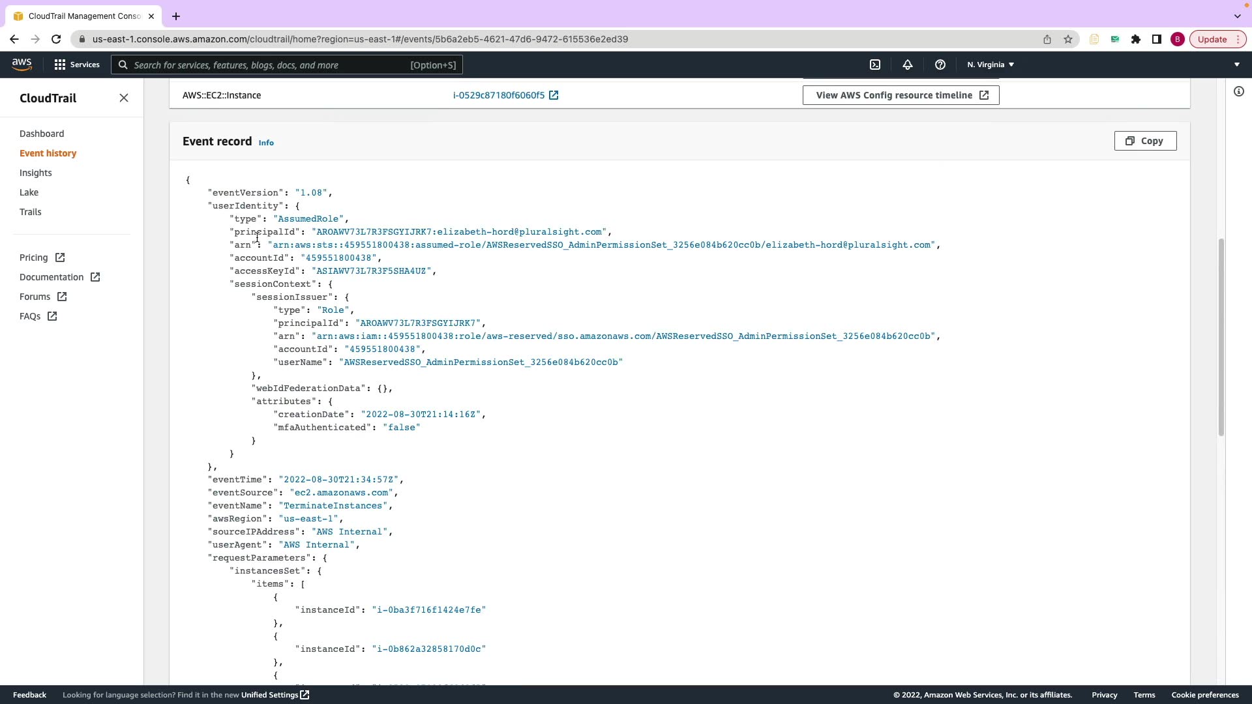Expand the account menu arrow in navbar

click(1237, 65)
